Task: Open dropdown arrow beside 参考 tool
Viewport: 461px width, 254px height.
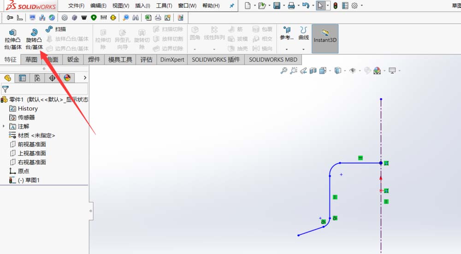Action: point(287,49)
